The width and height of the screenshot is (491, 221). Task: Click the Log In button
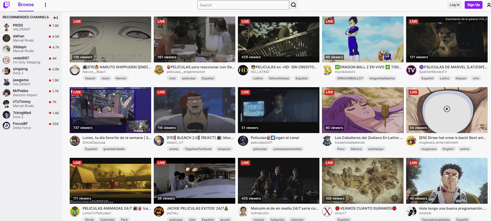[454, 5]
